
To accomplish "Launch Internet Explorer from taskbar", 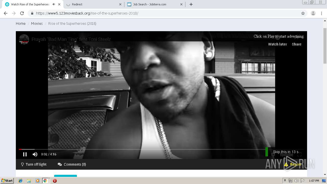I will 20,181.
